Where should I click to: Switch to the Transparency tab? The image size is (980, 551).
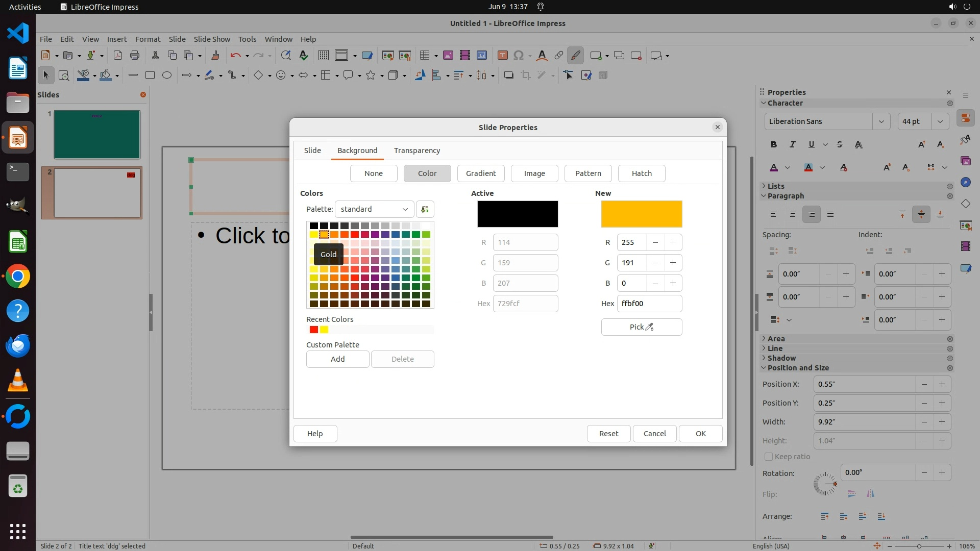click(416, 151)
